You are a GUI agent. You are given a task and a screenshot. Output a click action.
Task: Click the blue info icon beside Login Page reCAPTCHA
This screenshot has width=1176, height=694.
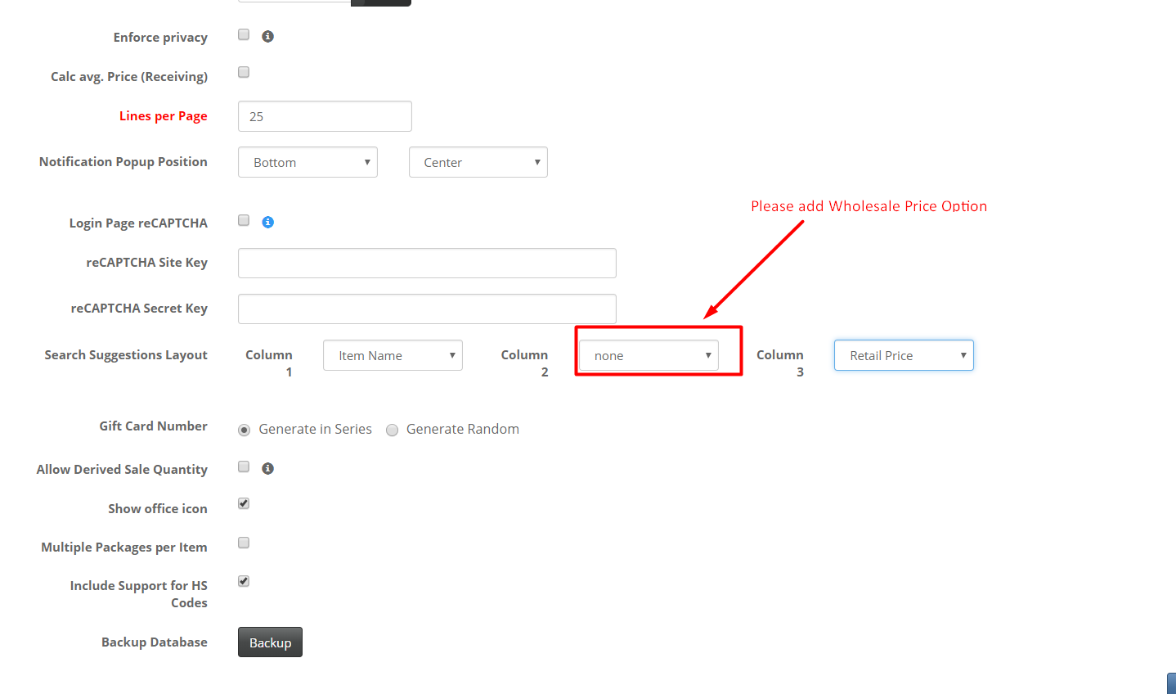[267, 221]
